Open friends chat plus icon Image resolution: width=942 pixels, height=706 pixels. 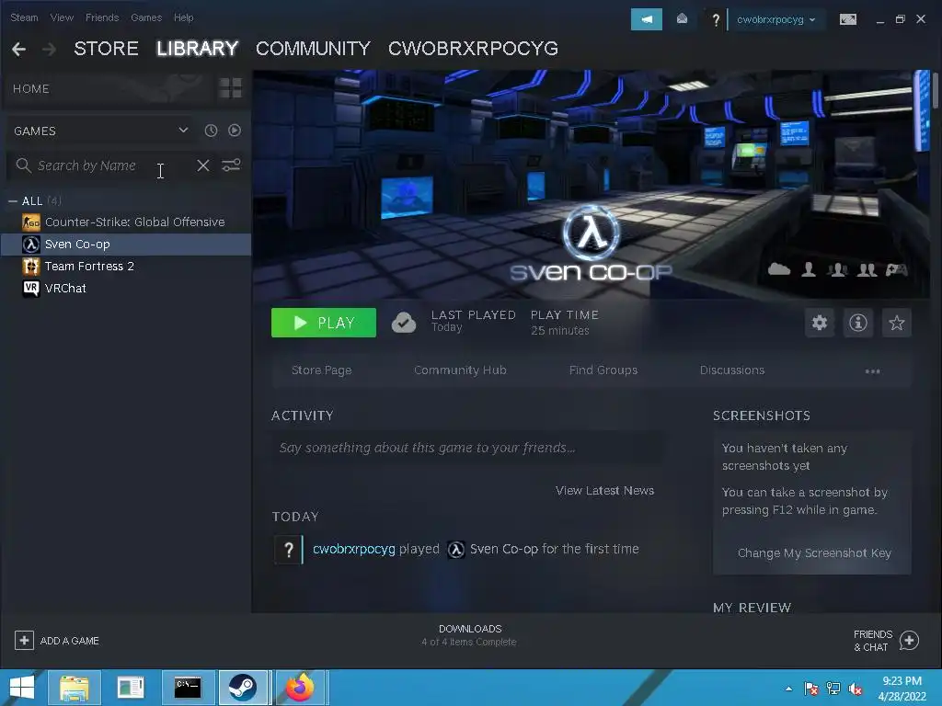[909, 641]
